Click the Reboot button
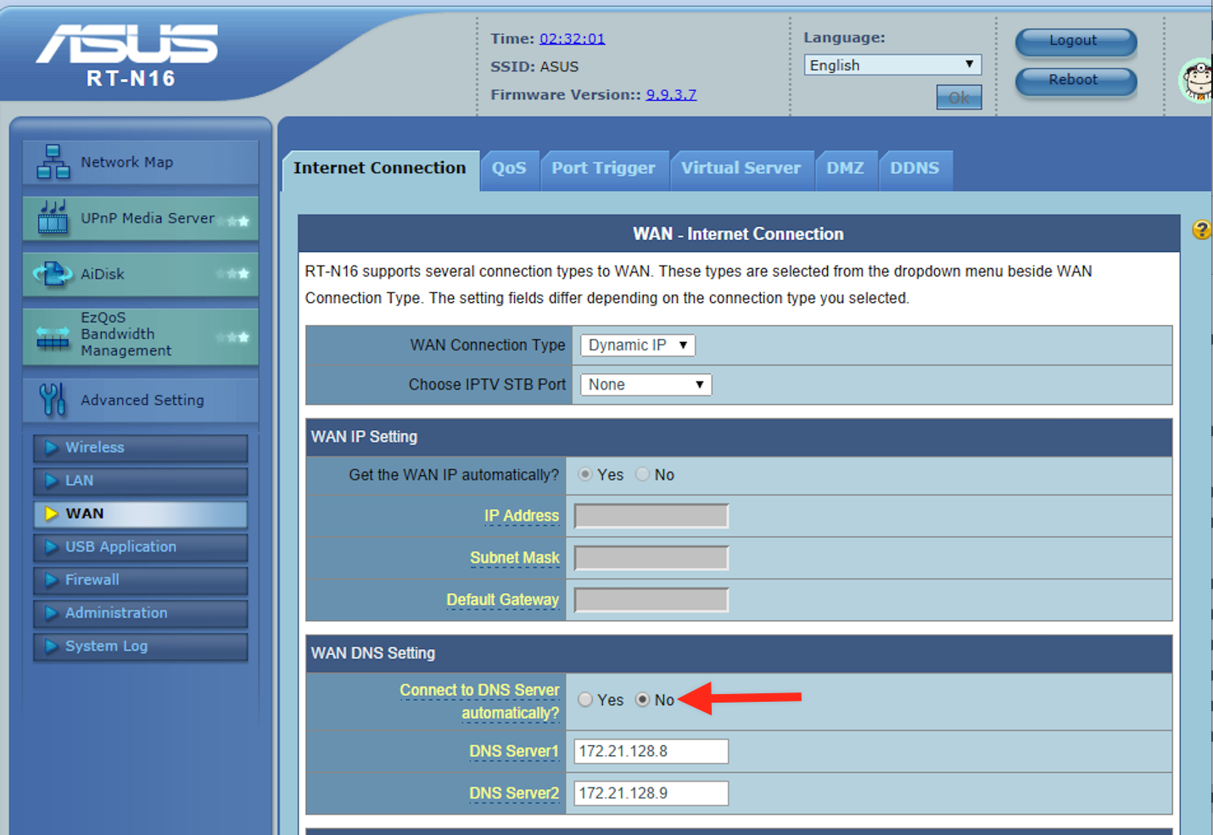Viewport: 1213px width, 835px height. [1076, 81]
